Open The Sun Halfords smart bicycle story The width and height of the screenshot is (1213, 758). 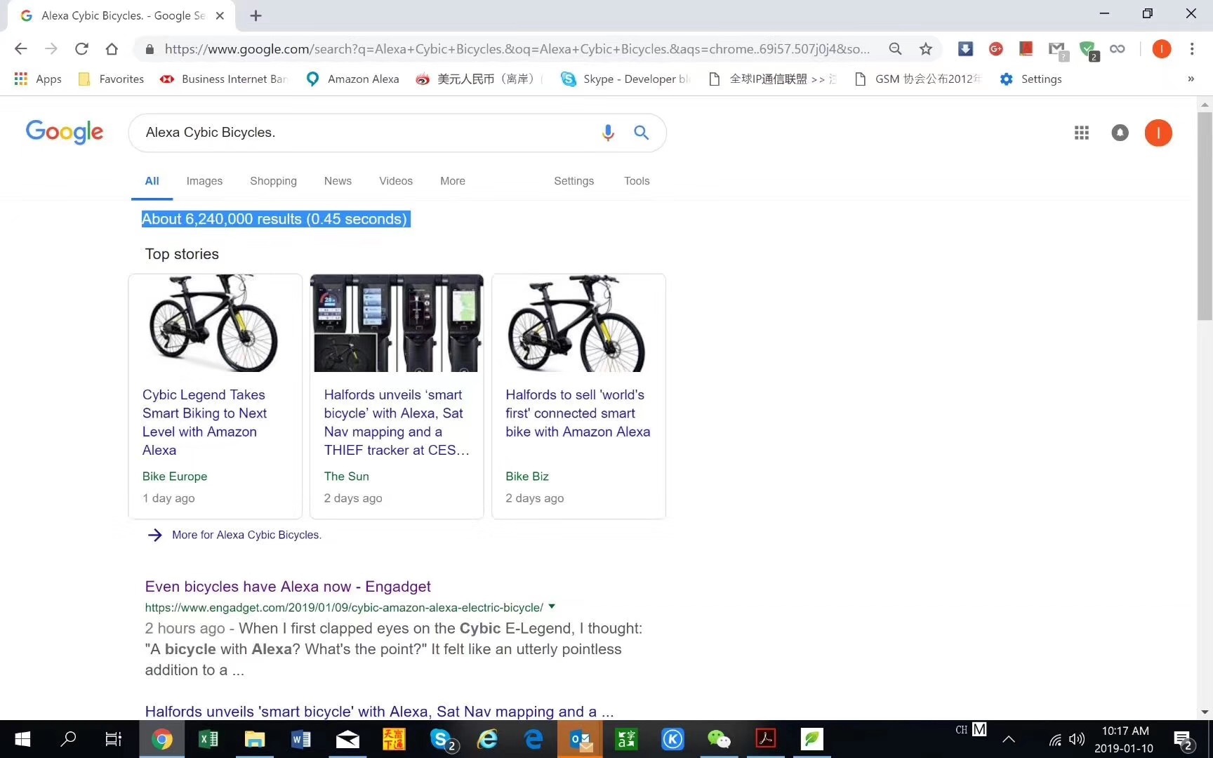[396, 423]
